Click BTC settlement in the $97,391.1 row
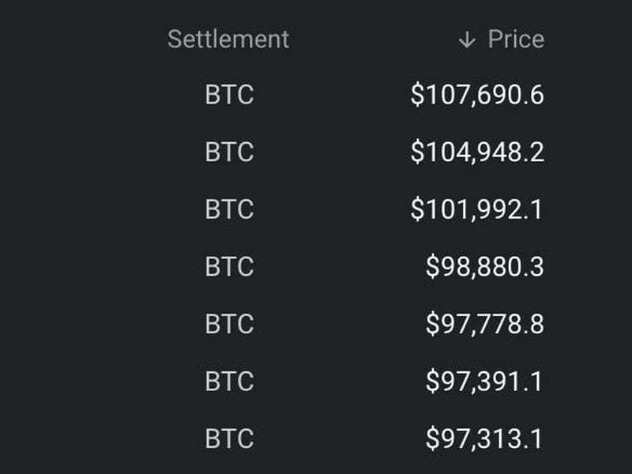The width and height of the screenshot is (632, 474). click(x=229, y=382)
